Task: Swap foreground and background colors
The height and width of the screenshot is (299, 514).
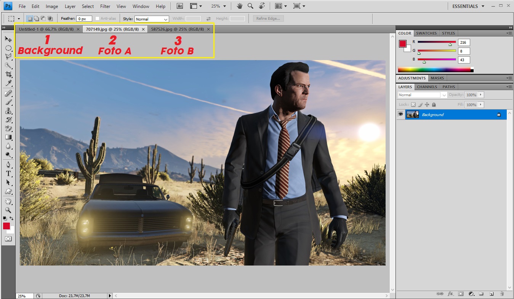Action: tap(12, 218)
